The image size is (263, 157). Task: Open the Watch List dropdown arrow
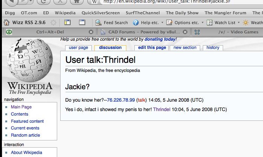(x=239, y=23)
